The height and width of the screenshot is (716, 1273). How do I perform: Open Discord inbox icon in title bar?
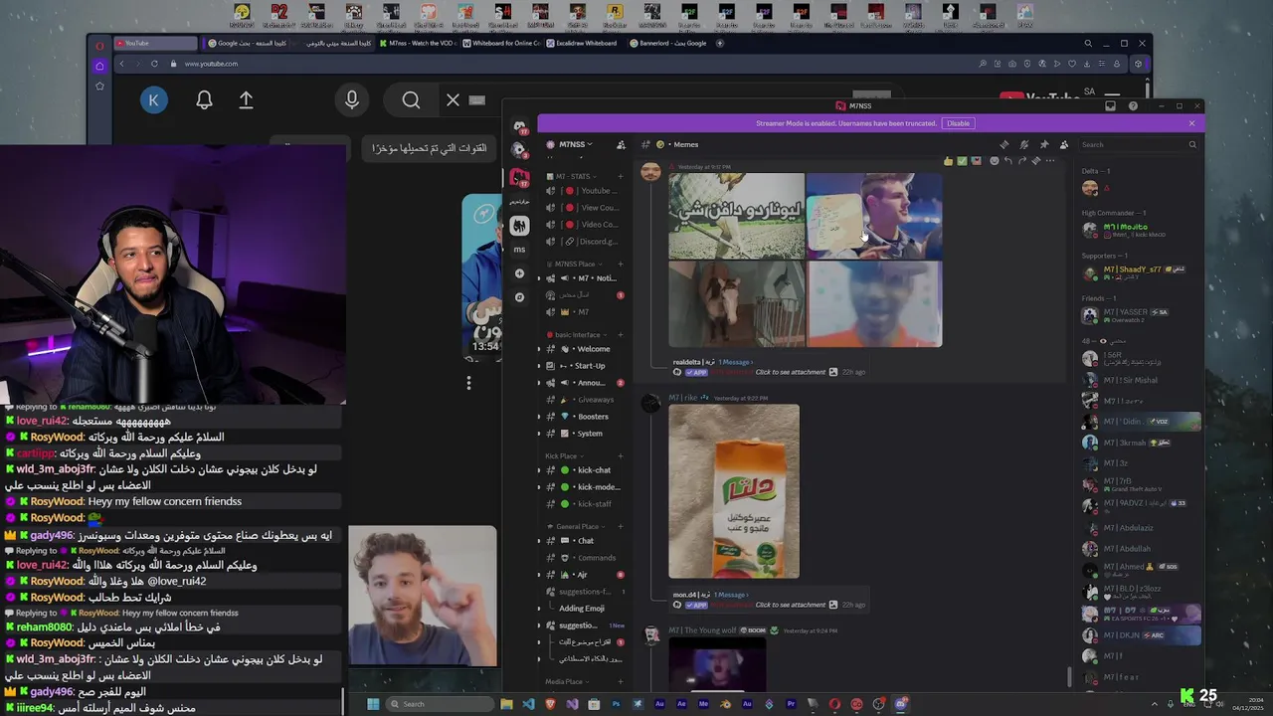1111,105
